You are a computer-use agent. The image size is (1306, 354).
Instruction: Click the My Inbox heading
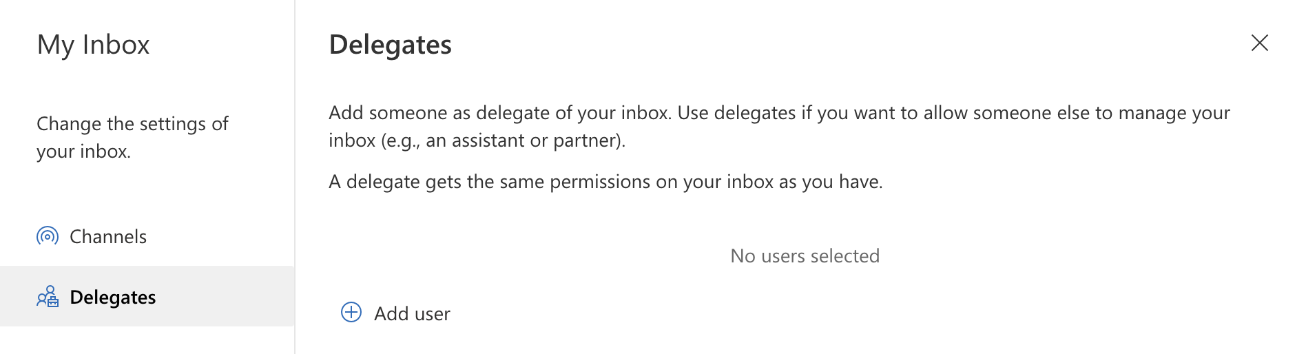point(93,45)
